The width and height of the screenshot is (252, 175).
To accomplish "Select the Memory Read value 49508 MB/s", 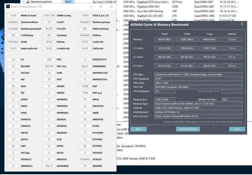I will [164, 40].
